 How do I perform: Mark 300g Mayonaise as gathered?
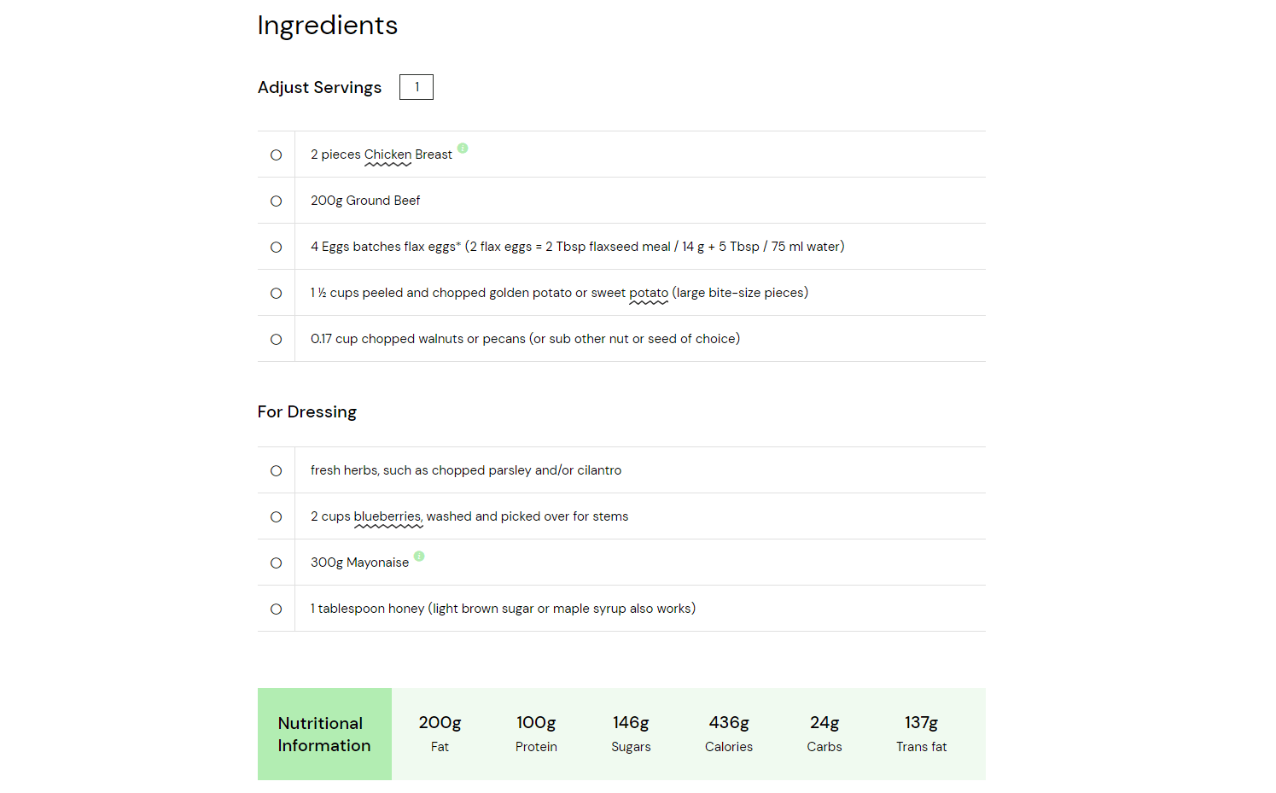coord(276,563)
